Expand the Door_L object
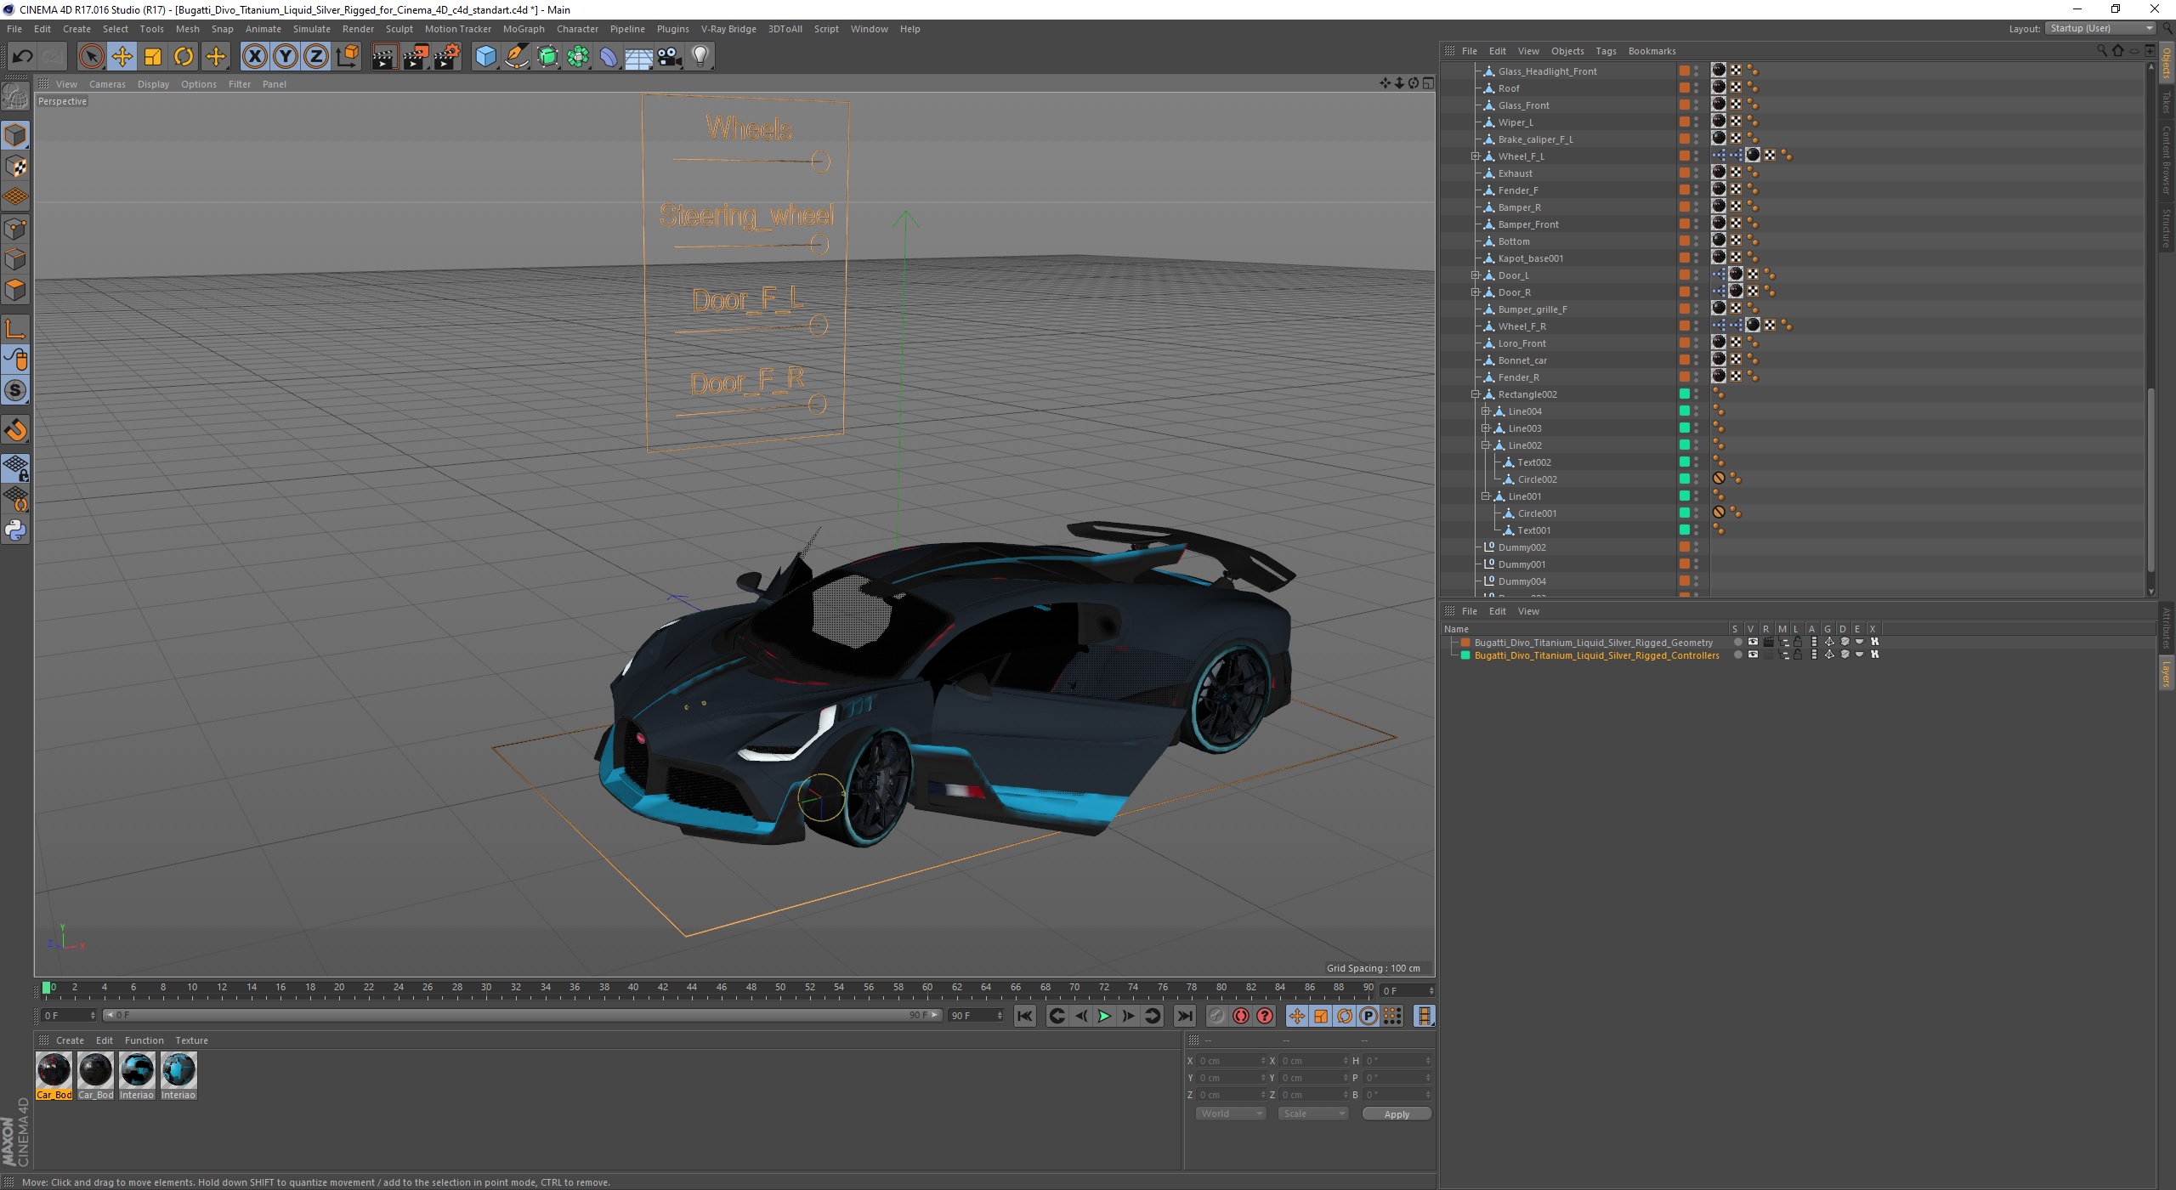This screenshot has width=2176, height=1190. (x=1476, y=275)
